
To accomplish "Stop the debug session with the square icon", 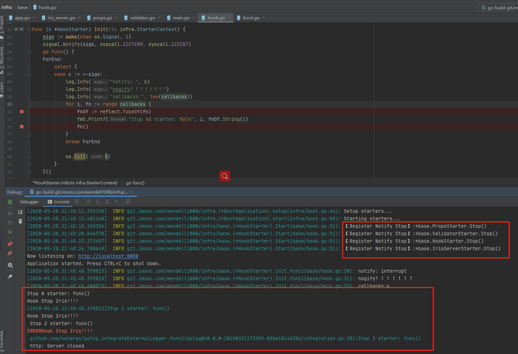I will coord(10,232).
